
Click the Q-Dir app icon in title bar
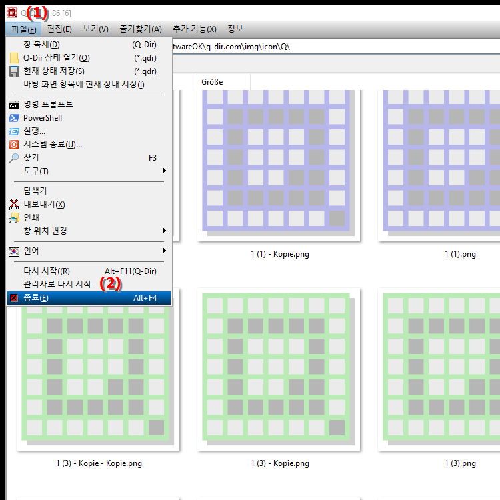[x=11, y=11]
